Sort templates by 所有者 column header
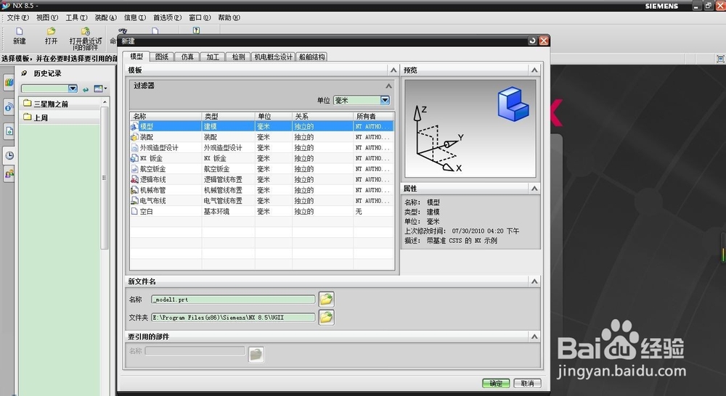726x396 pixels. [x=374, y=116]
